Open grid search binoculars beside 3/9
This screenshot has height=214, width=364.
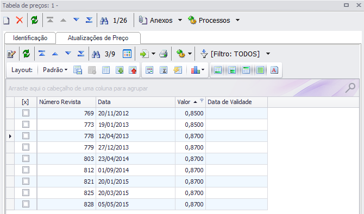[96, 54]
